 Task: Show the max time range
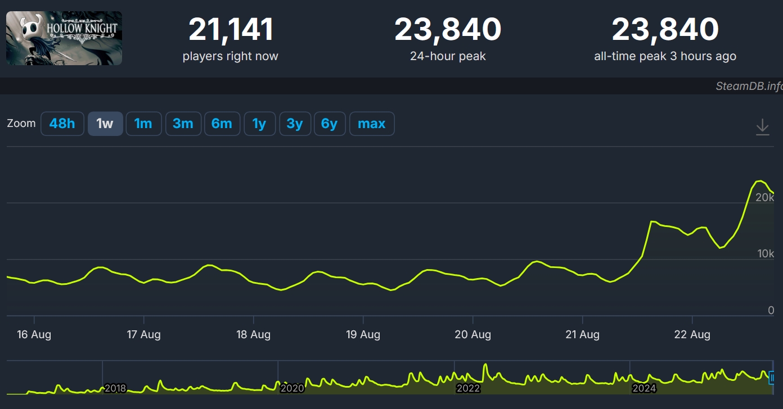tap(372, 124)
